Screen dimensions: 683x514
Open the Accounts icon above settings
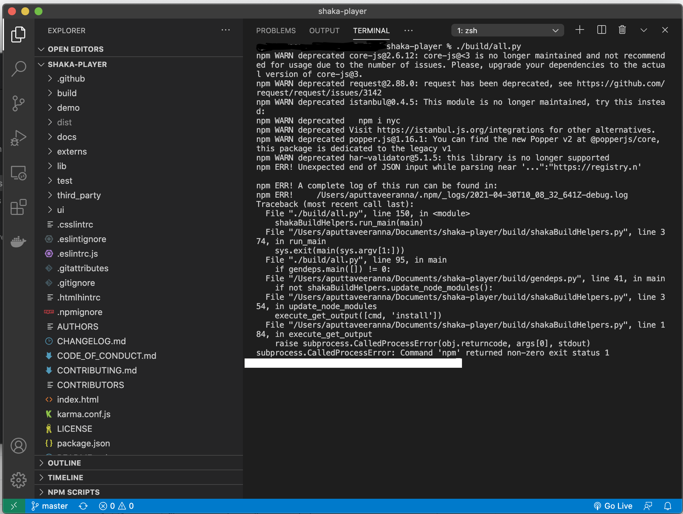19,446
